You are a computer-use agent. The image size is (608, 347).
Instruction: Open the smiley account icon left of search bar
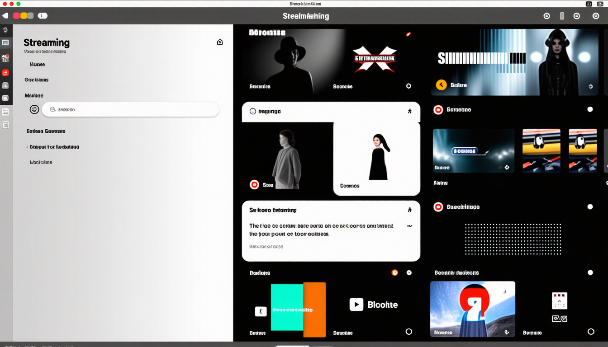[33, 109]
